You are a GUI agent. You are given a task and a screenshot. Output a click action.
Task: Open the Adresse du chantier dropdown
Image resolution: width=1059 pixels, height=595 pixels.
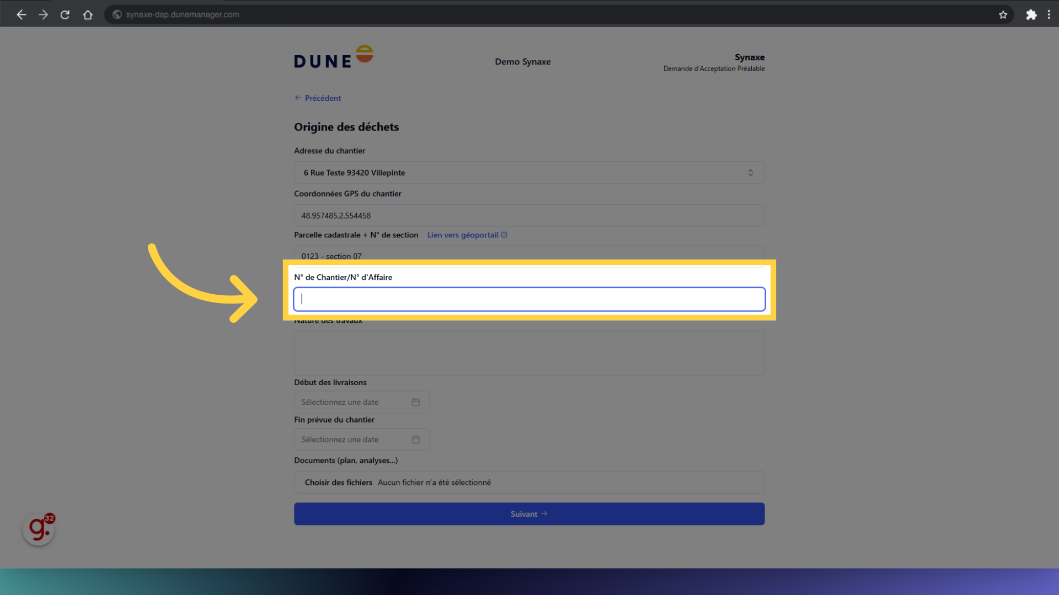750,172
